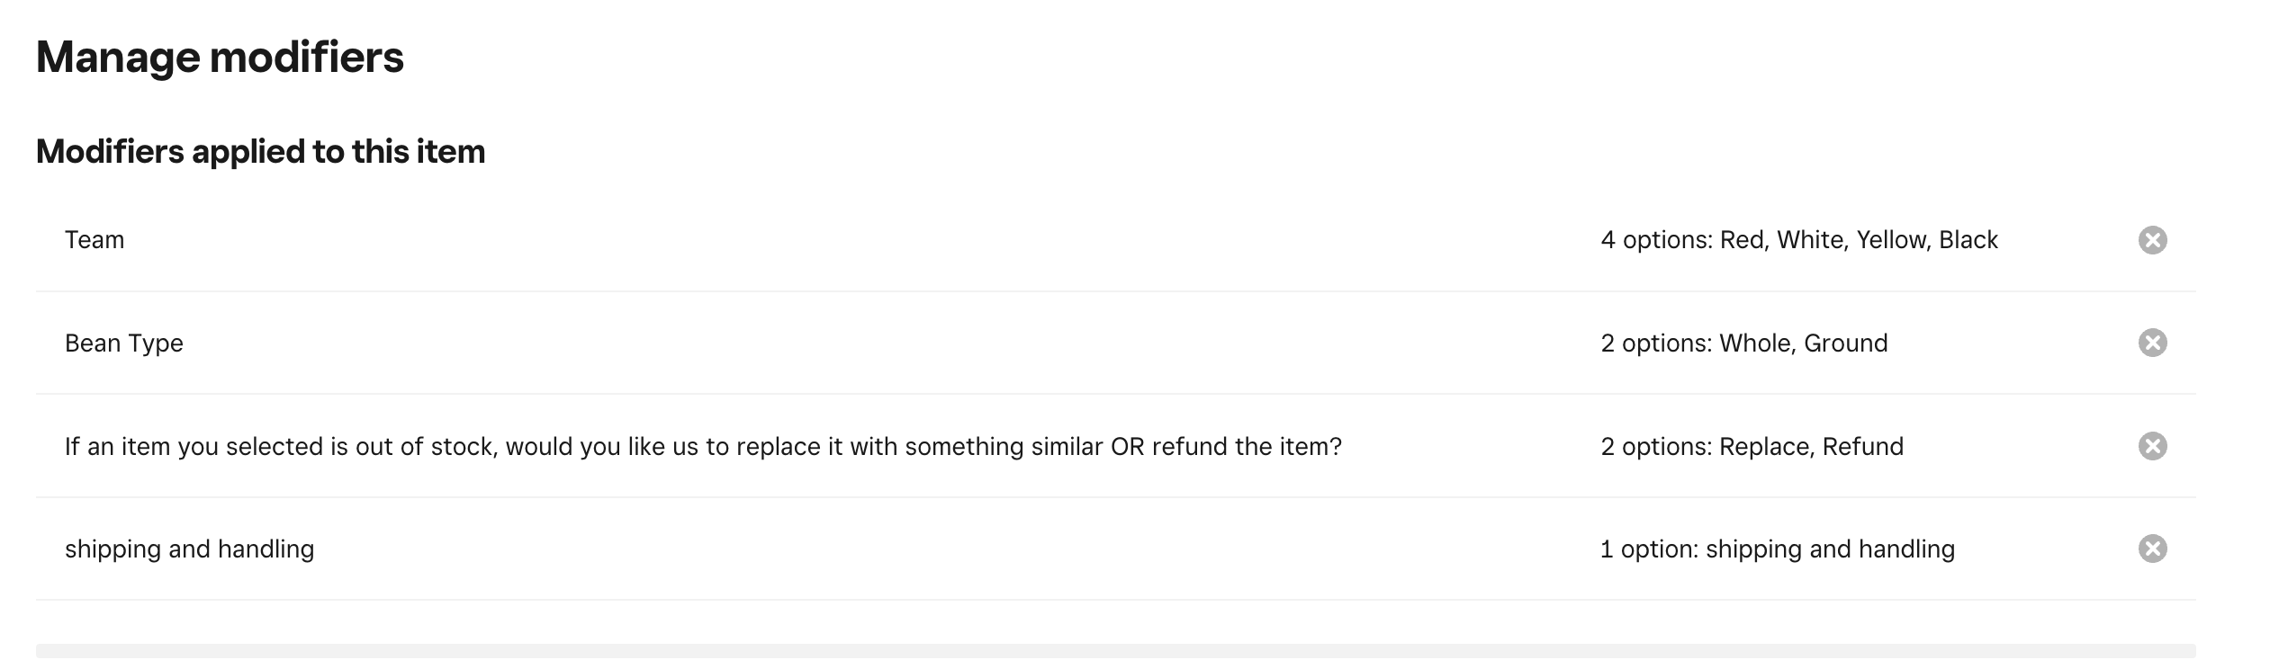2279x669 pixels.
Task: Select the out of stock question modifier text
Action: click(x=703, y=447)
